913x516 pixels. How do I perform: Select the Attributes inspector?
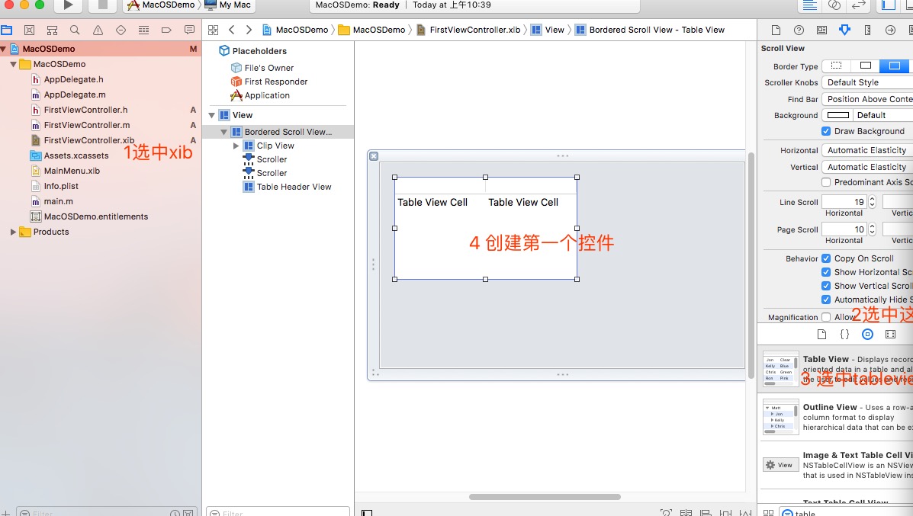844,30
